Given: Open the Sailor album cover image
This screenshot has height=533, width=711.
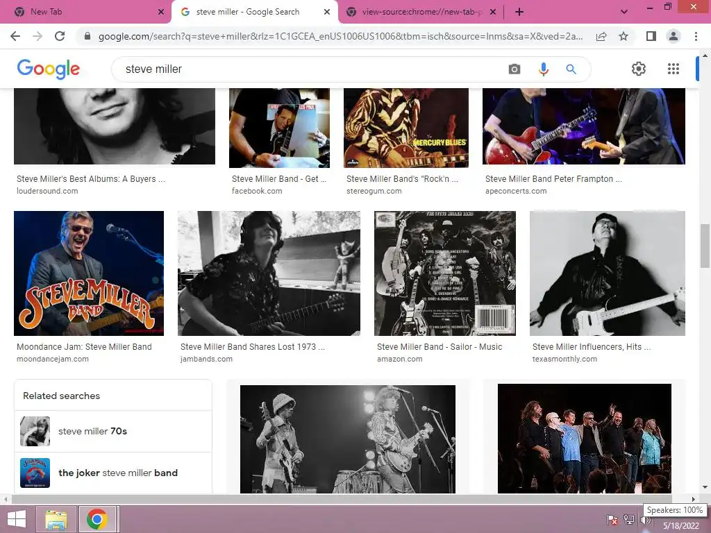Looking at the screenshot, I should tap(445, 273).
